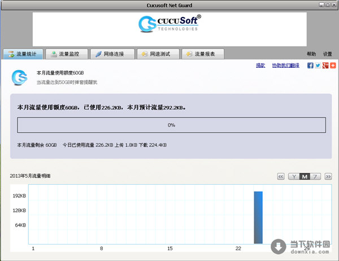Switch to the 流量监控 tab
Image resolution: width=339 pixels, height=261 pixels.
[x=67, y=54]
